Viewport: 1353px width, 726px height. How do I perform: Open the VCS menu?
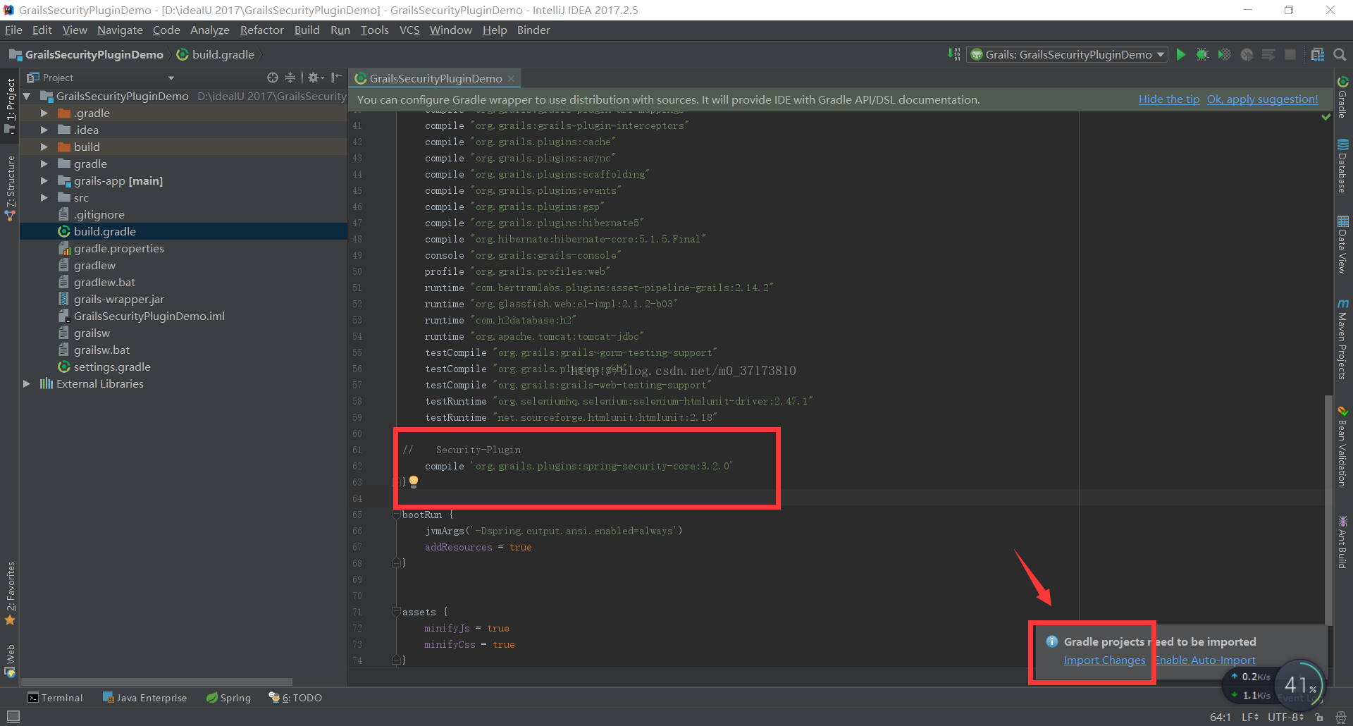pos(409,30)
